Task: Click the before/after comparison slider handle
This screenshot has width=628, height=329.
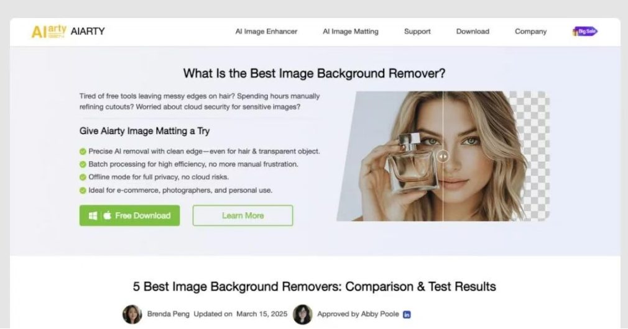Action: coord(443,156)
